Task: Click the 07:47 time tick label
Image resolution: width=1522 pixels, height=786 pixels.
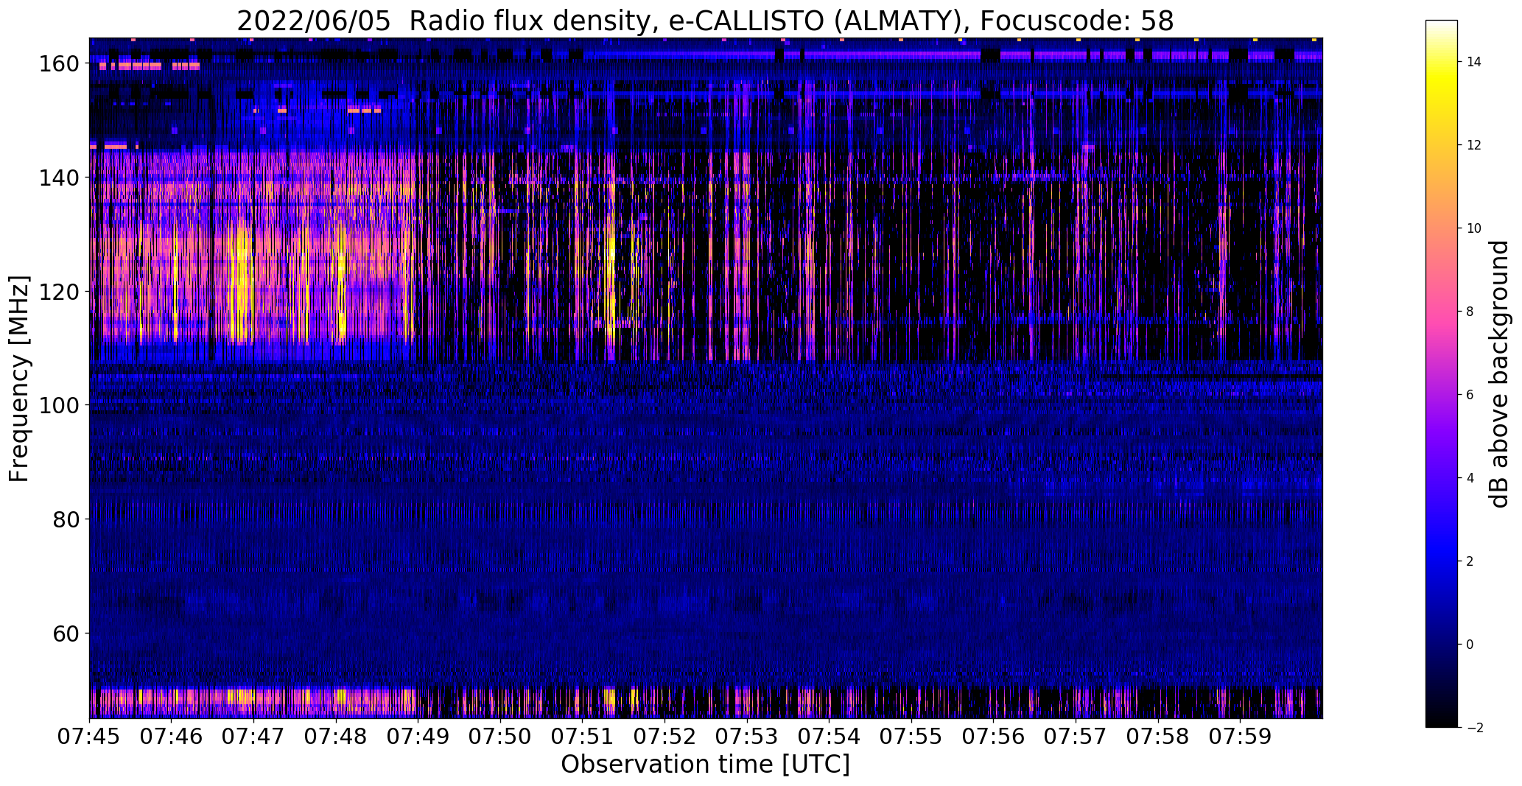Action: click(x=254, y=736)
